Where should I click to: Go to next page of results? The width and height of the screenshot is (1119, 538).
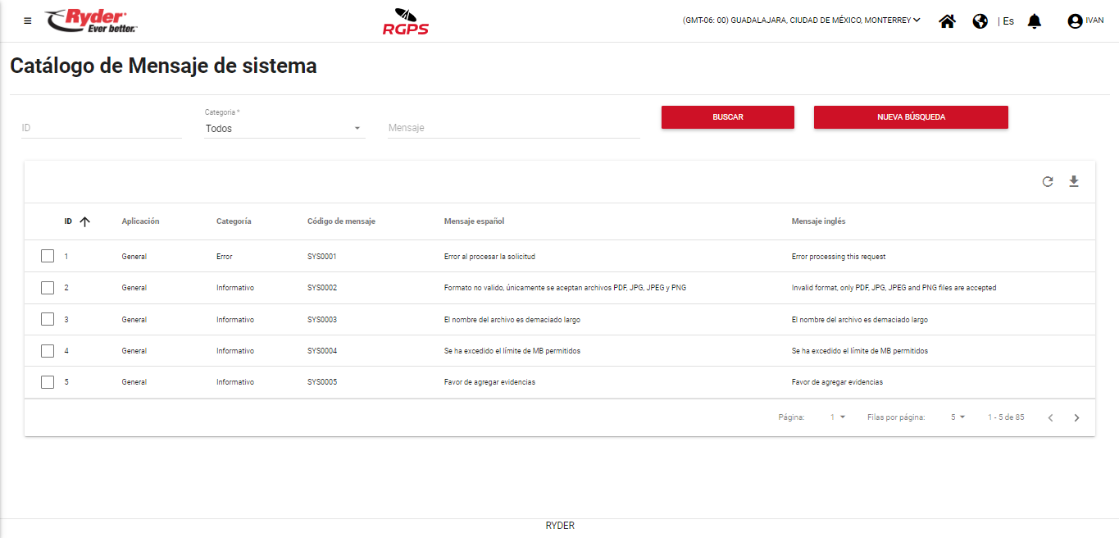1076,417
